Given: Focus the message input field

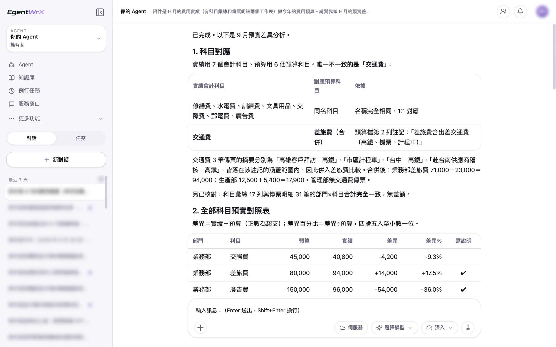Looking at the screenshot, I should pyautogui.click(x=334, y=310).
